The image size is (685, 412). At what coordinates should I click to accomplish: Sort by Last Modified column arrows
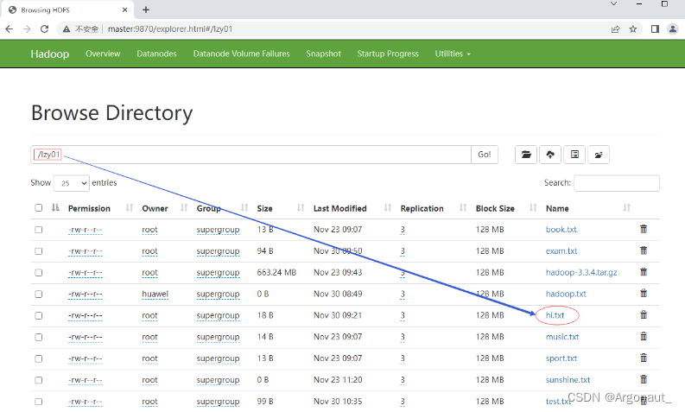(x=388, y=208)
